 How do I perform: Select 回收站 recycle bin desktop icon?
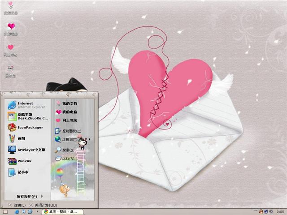tap(10, 71)
